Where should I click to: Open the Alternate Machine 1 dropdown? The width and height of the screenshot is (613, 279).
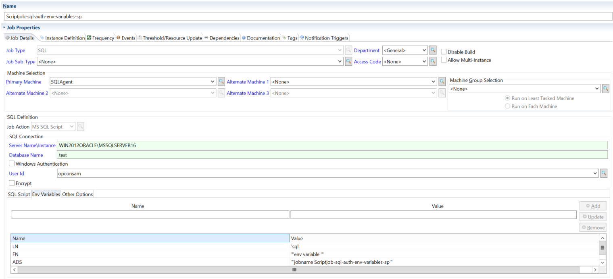point(434,81)
